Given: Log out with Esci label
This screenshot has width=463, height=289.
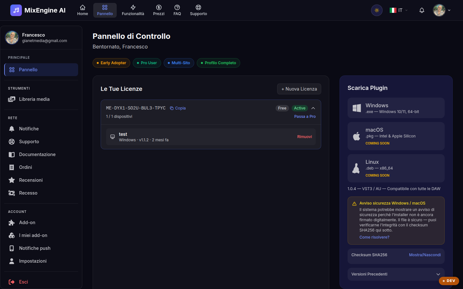Looking at the screenshot, I should coord(23,282).
